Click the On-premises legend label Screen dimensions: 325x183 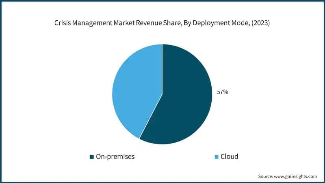(115, 157)
